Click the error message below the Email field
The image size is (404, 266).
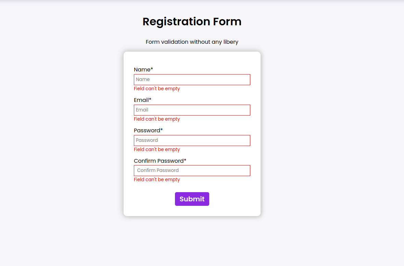(157, 119)
